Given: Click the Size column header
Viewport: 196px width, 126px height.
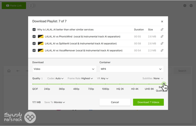Looking at the screenshot, I should click(150, 30).
